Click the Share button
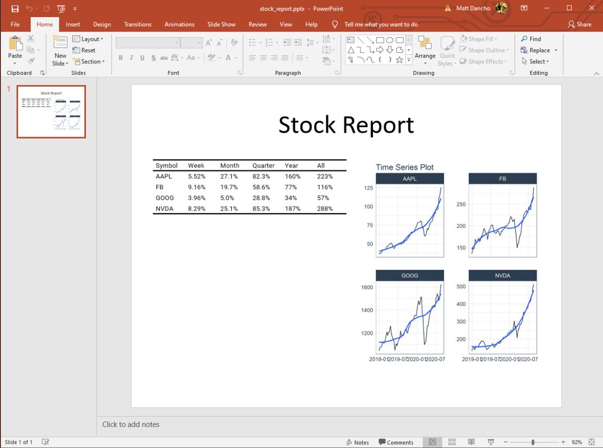The height and width of the screenshot is (448, 603). coord(579,24)
